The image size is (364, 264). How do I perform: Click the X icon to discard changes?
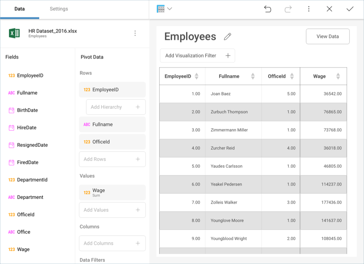(329, 9)
